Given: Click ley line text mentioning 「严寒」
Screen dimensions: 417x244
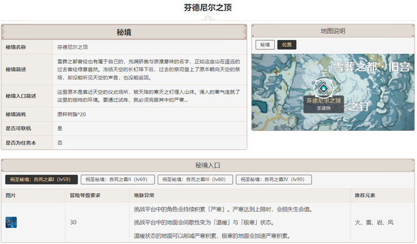Looking at the screenshot, I should point(223,209).
